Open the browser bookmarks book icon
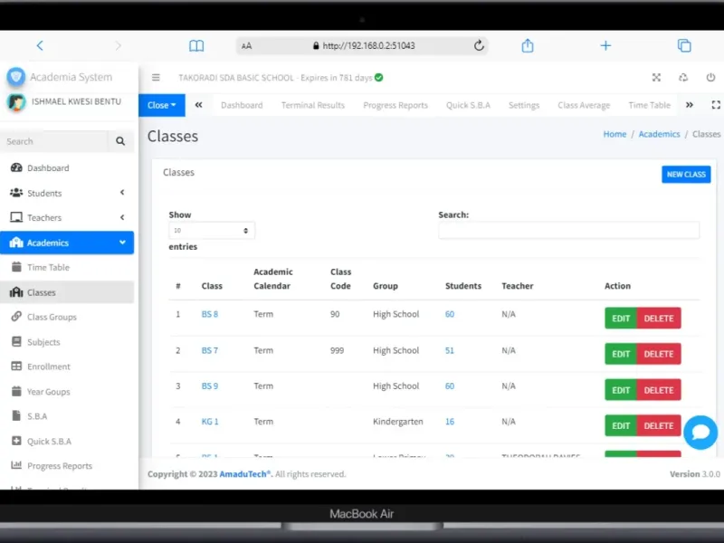 [x=196, y=46]
